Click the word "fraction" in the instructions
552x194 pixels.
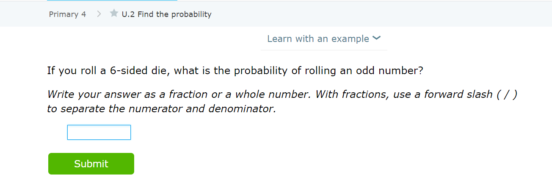[x=188, y=94]
